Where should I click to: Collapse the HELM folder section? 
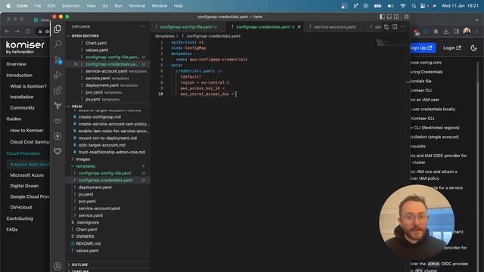click(x=76, y=106)
